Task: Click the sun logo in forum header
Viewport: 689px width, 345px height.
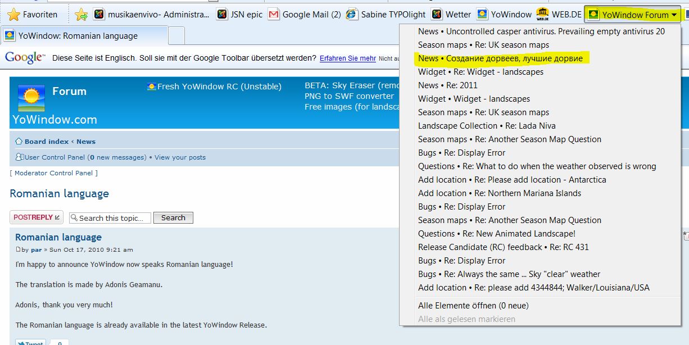Action: coord(31,98)
